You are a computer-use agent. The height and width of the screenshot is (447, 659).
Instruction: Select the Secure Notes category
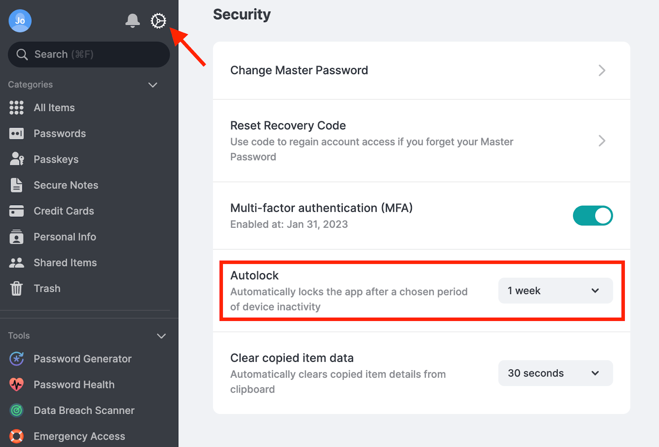[x=66, y=185]
